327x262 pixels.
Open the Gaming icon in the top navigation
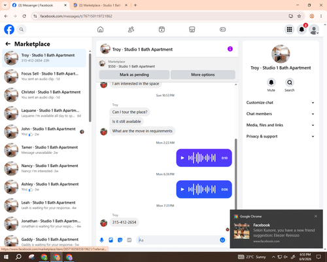tap(222, 29)
